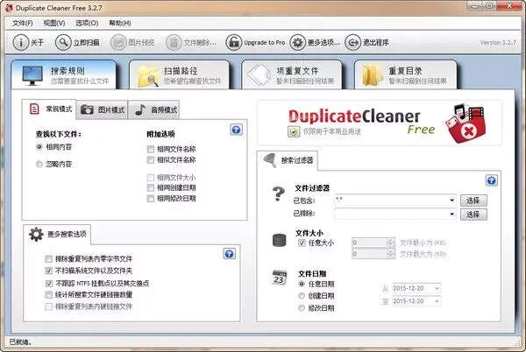Enable the 相同文件名称 checkbox
The image size is (526, 352).
click(151, 149)
